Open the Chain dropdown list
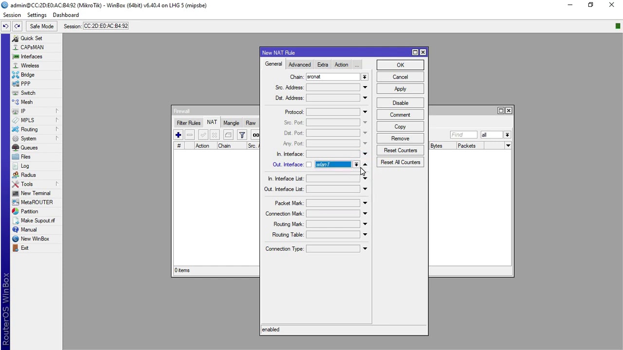Image resolution: width=623 pixels, height=350 pixels. (365, 77)
